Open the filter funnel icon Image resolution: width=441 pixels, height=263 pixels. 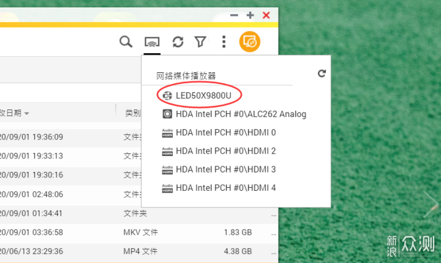tap(200, 42)
